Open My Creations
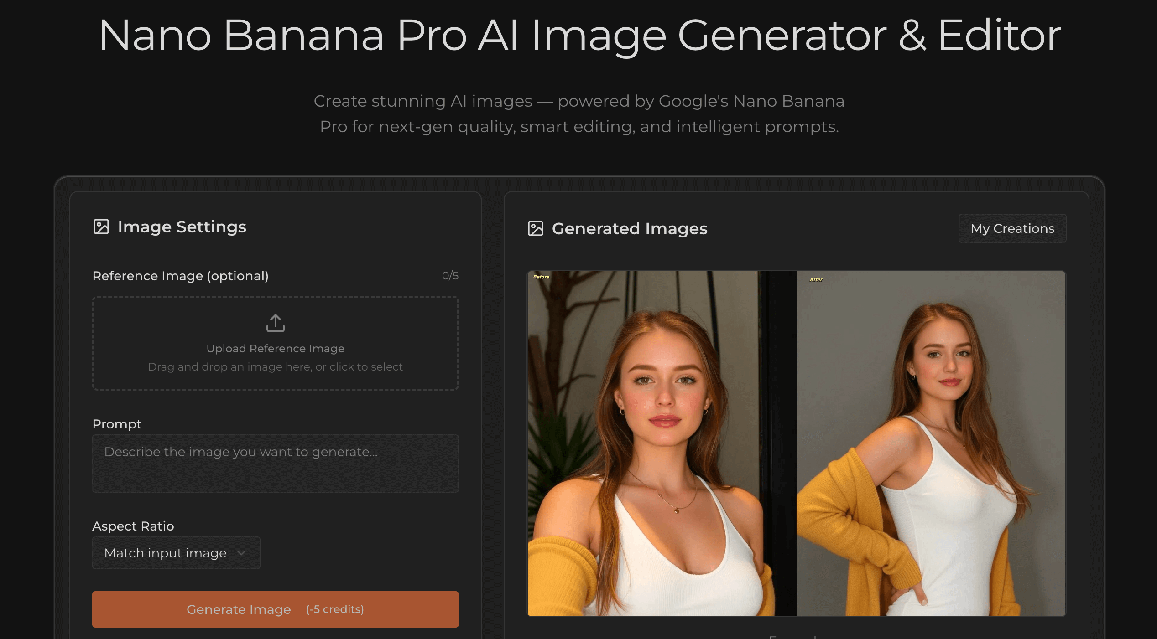Image resolution: width=1157 pixels, height=639 pixels. pyautogui.click(x=1012, y=228)
